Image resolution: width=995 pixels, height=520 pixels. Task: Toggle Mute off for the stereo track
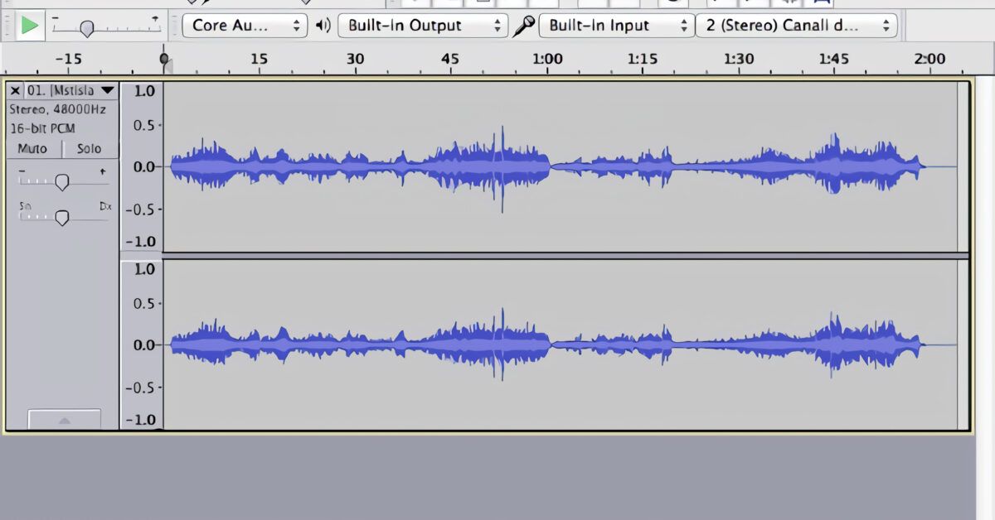35,149
